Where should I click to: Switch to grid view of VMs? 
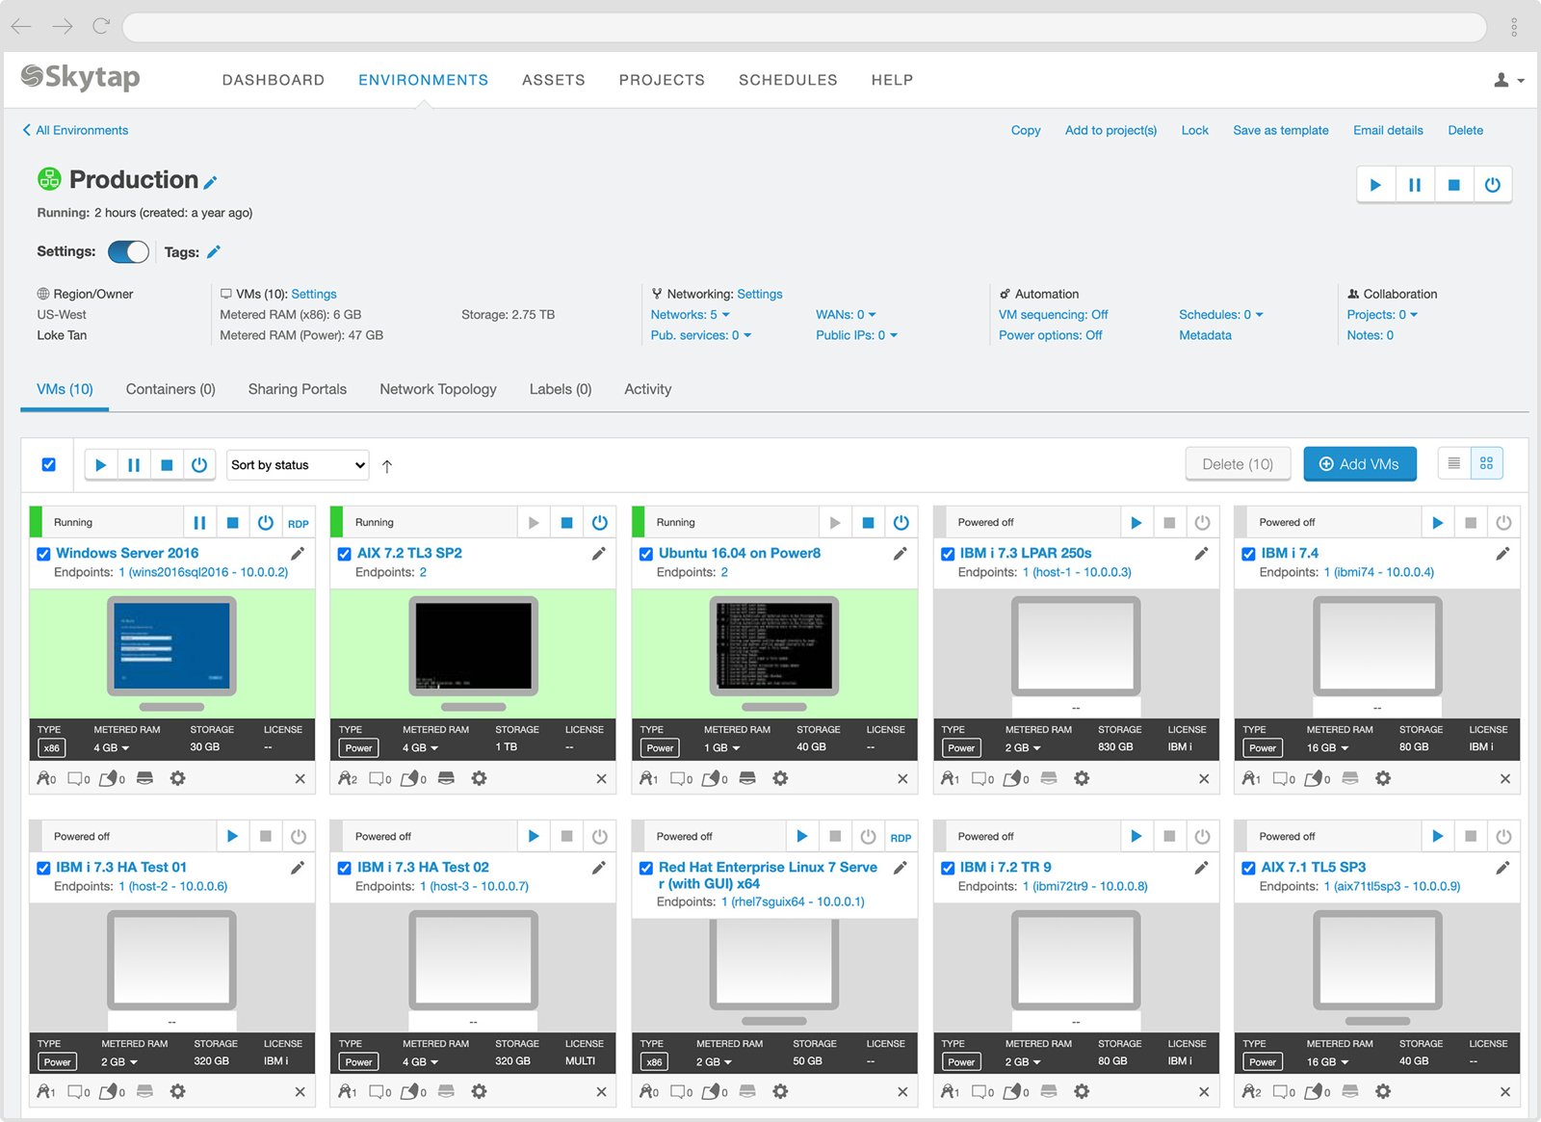tap(1487, 464)
